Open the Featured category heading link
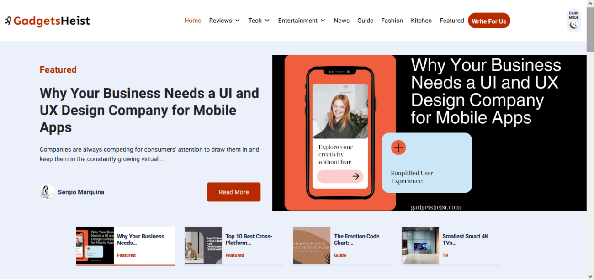 (x=58, y=69)
